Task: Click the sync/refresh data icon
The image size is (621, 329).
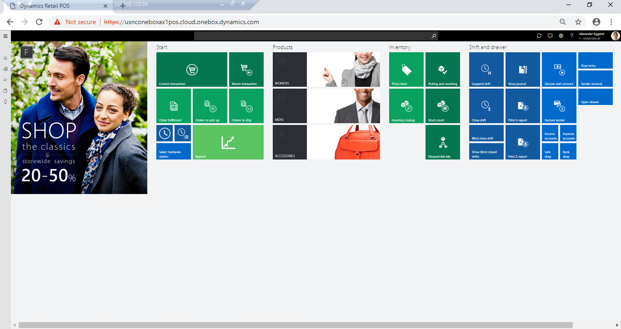Action: pos(539,35)
